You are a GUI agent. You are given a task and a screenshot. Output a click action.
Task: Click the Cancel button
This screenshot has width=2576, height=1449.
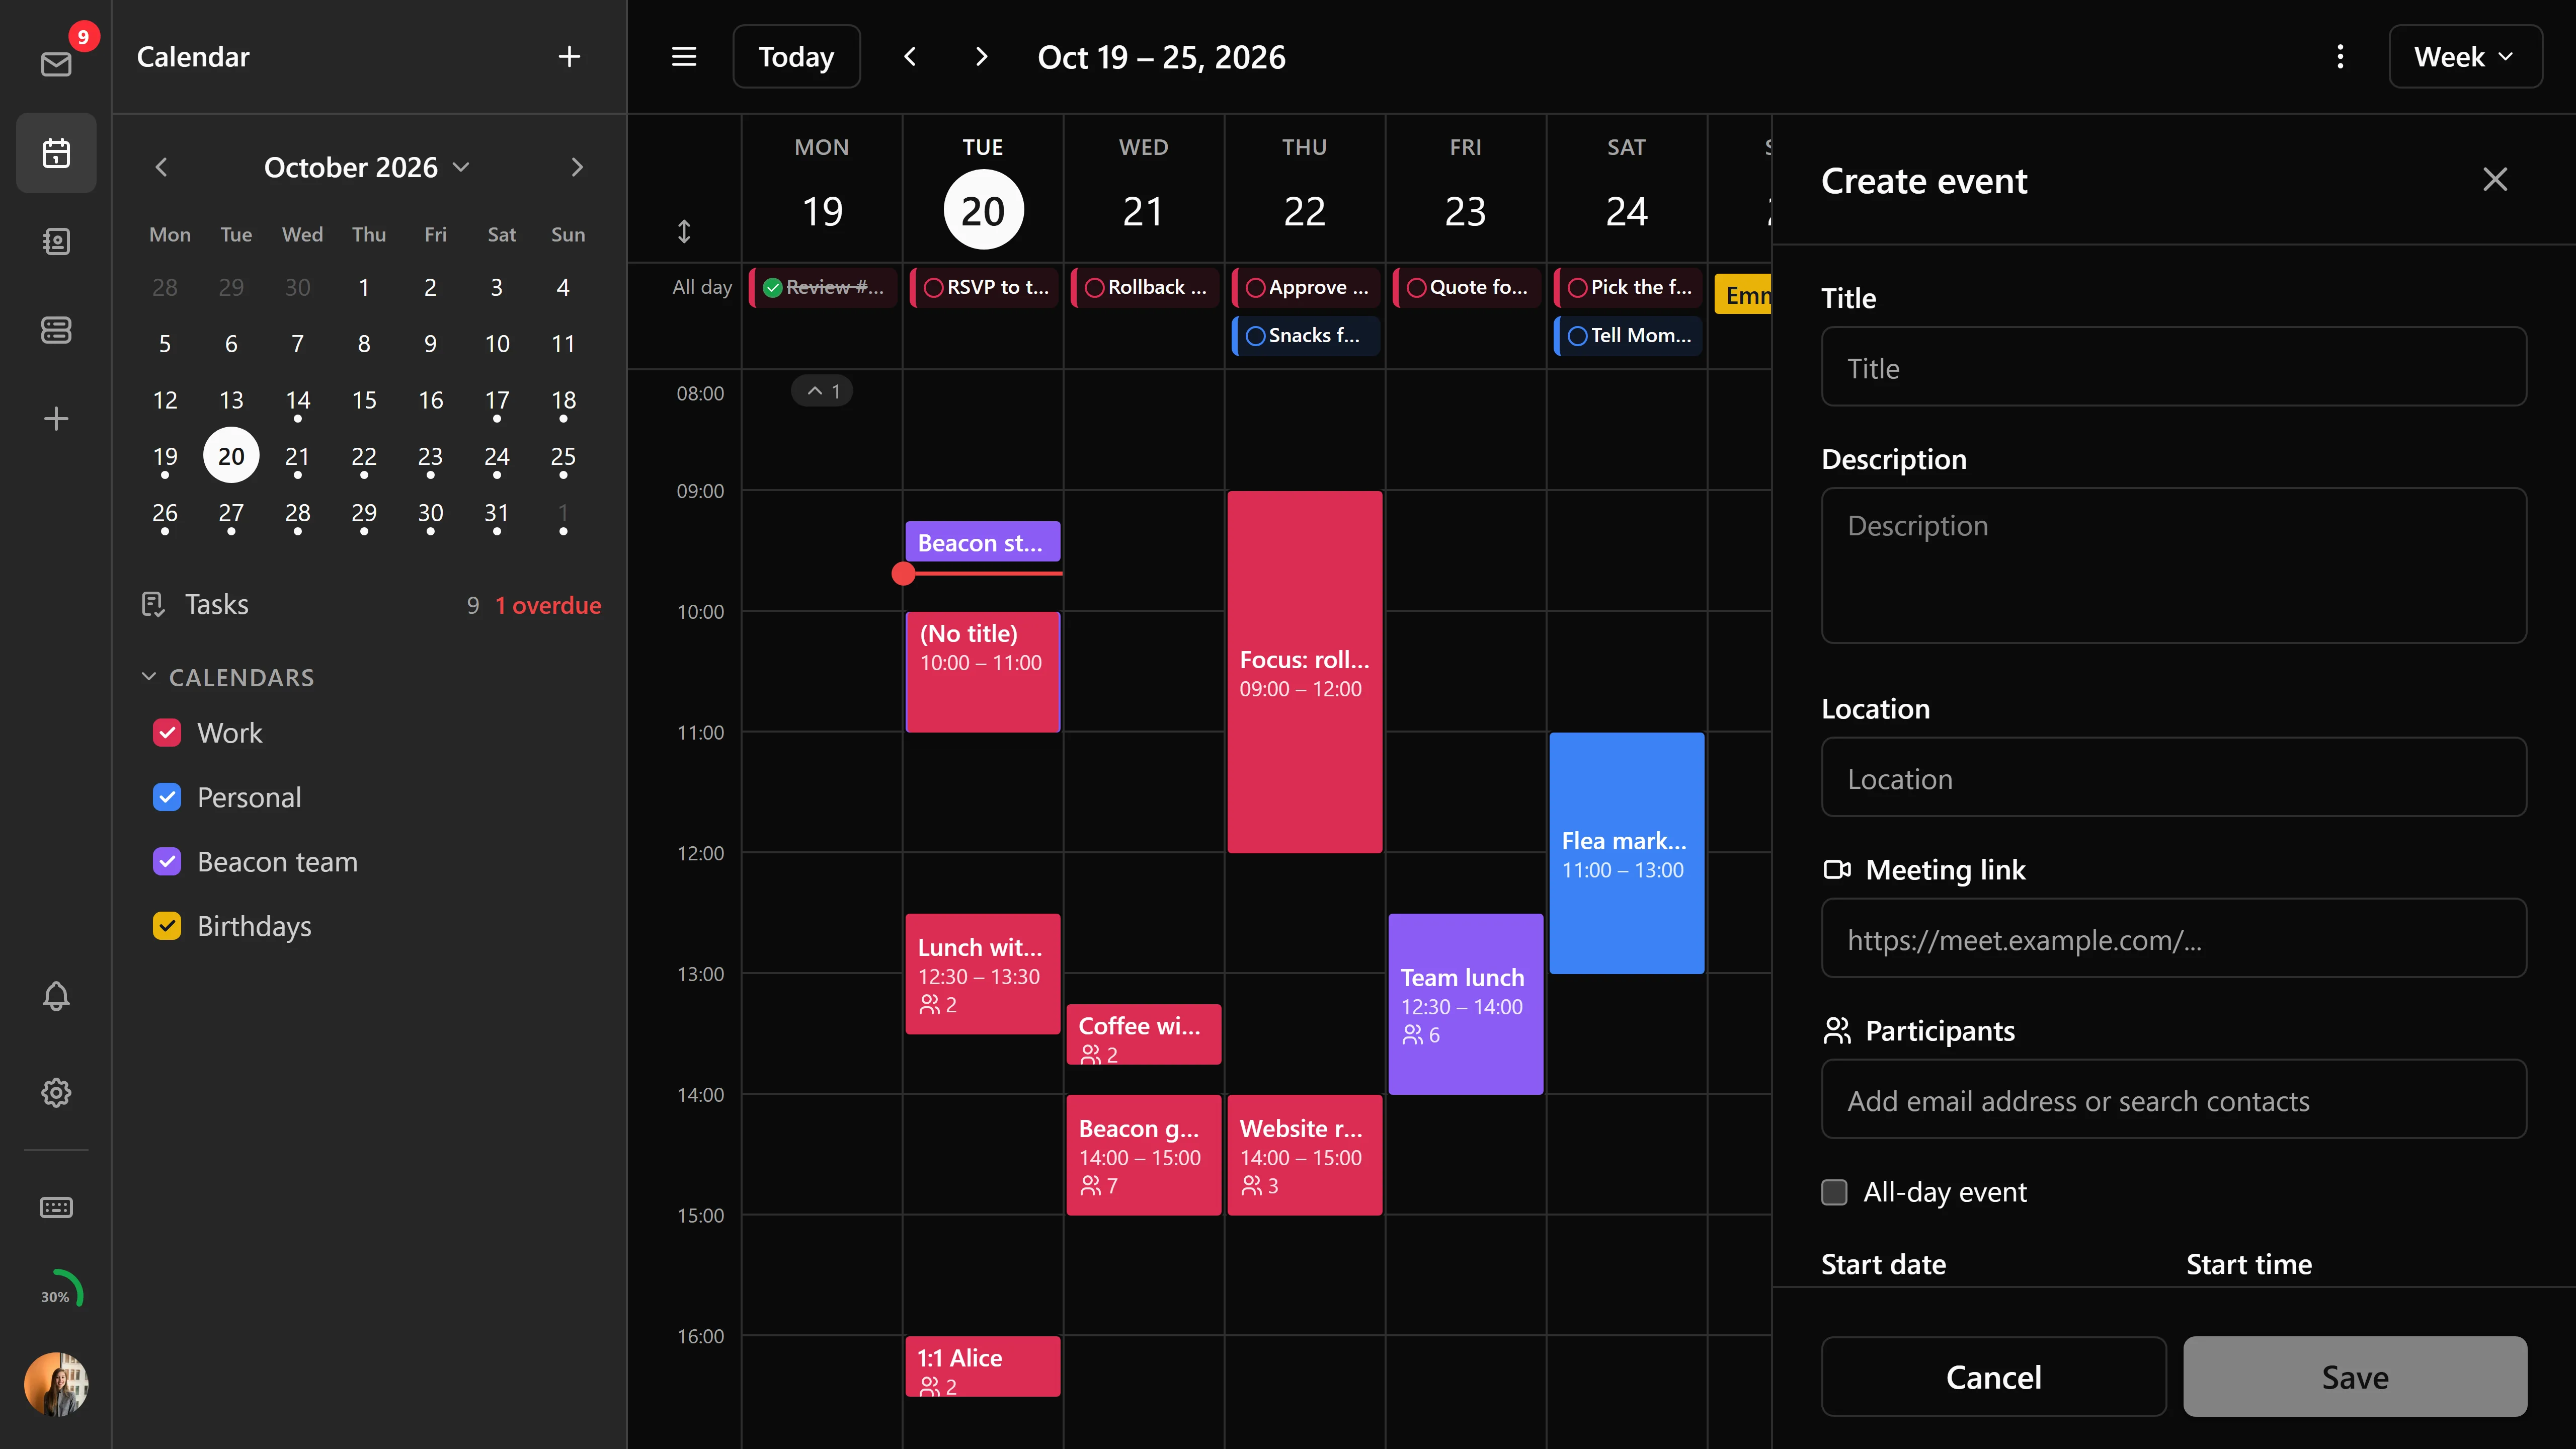pos(1993,1377)
